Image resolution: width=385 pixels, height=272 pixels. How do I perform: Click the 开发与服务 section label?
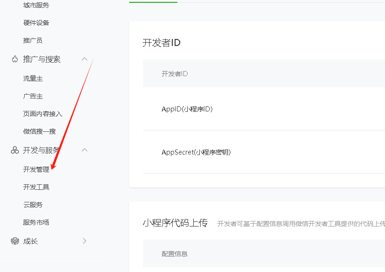tap(41, 150)
